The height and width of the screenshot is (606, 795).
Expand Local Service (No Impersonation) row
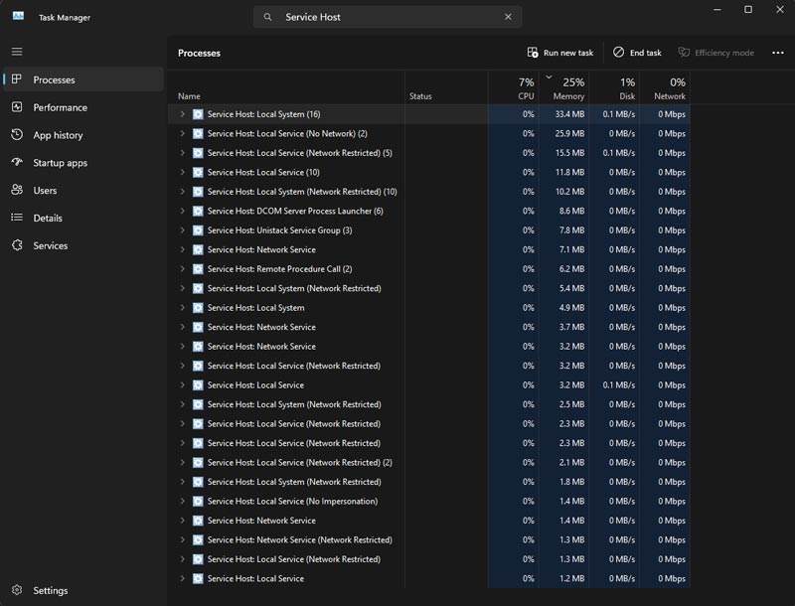coord(182,501)
